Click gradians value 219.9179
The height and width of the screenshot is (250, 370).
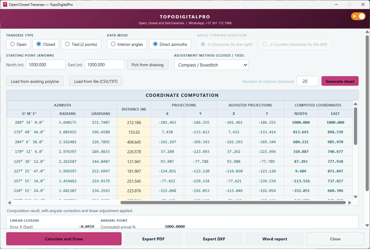point(101,181)
